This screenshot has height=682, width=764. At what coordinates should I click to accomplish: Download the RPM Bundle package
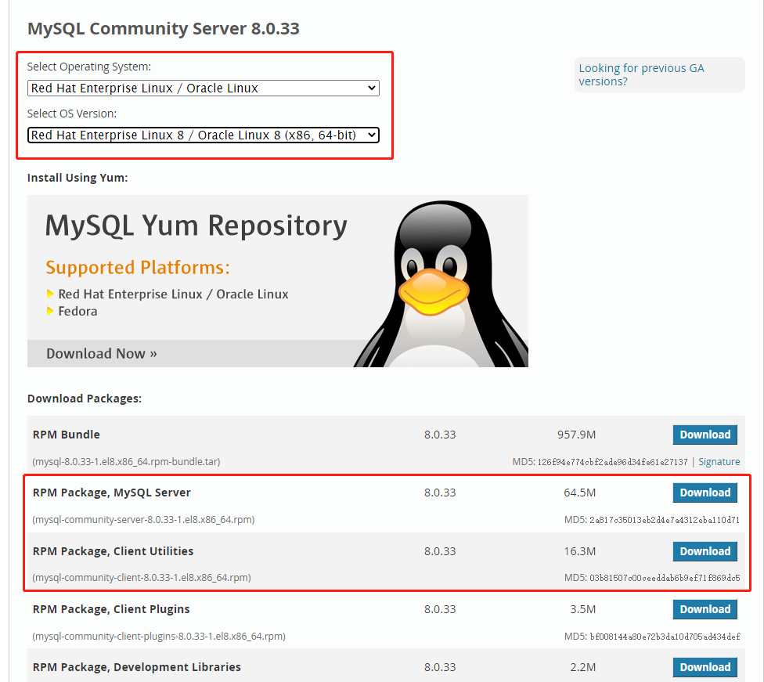[x=705, y=435]
